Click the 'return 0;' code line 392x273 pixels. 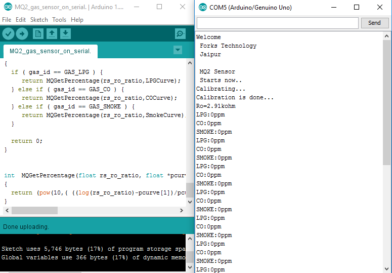pyautogui.click(x=27, y=141)
